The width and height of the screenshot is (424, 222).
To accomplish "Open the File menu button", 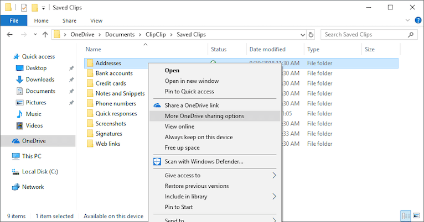I will [14, 21].
